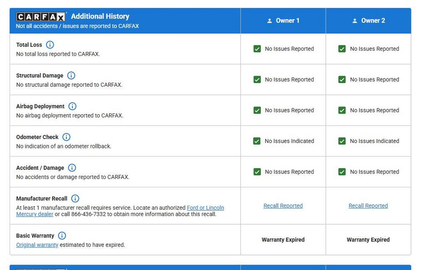
Task: Click Total Loss 'No Issues Reported' for Owner 1
Action: (x=290, y=49)
